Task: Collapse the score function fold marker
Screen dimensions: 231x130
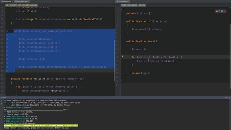Action: pos(120,41)
